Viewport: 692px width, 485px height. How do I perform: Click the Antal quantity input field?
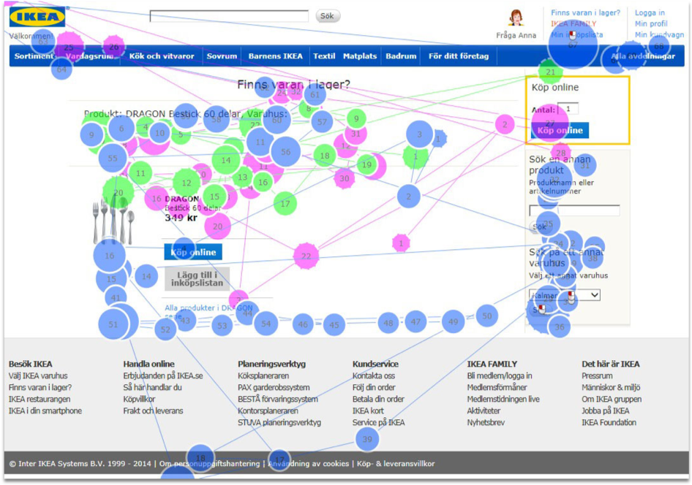tap(570, 107)
